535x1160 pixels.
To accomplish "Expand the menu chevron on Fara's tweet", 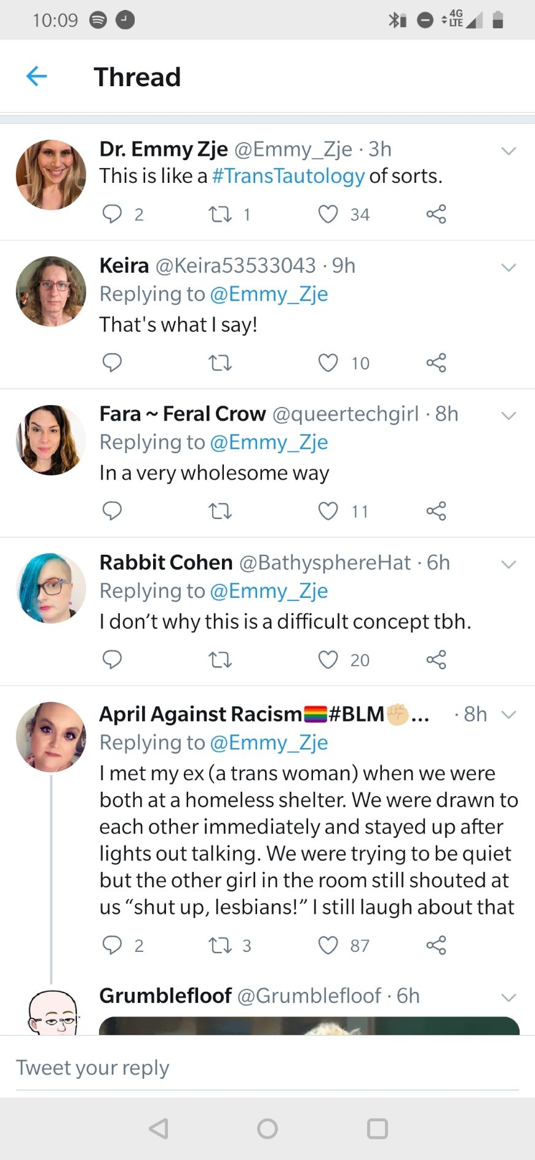I will 508,416.
